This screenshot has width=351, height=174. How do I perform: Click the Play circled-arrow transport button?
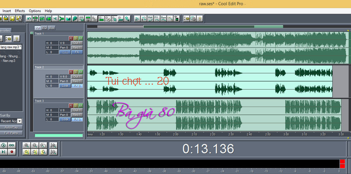(4, 146)
